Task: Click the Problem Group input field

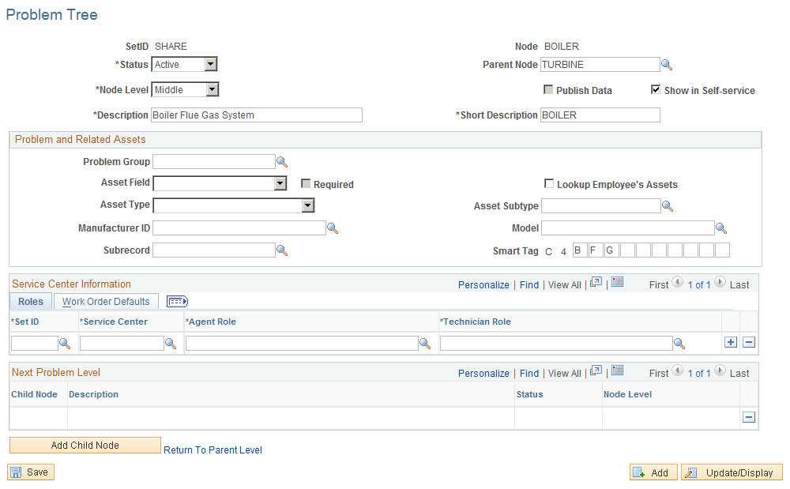Action: (214, 162)
